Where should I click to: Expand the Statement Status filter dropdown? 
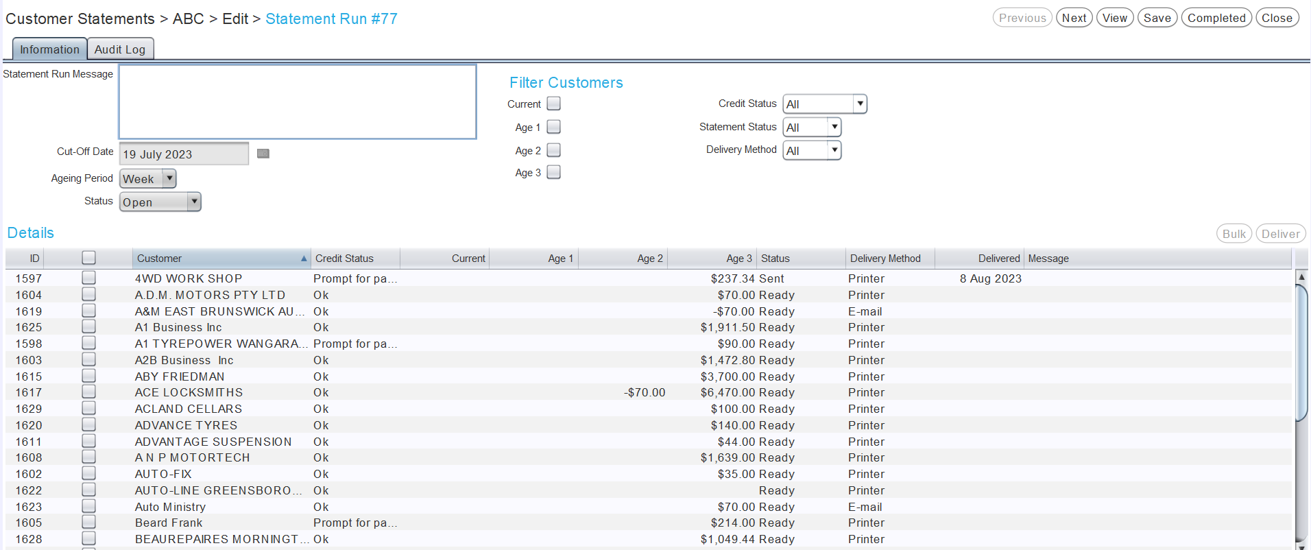pyautogui.click(x=812, y=128)
